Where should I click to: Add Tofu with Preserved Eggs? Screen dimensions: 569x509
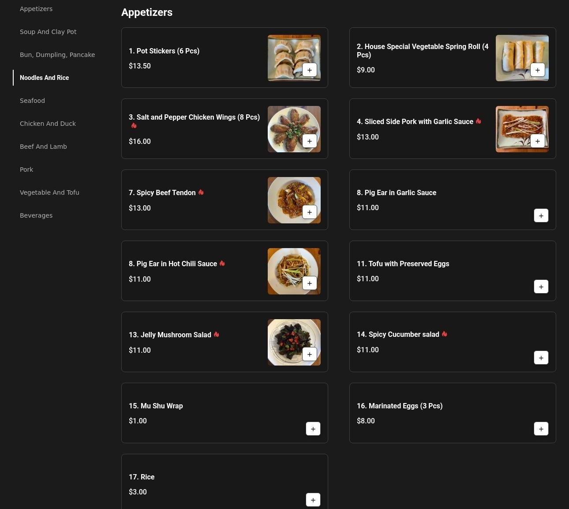[541, 287]
